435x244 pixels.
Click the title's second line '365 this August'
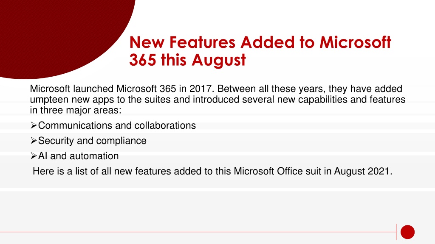[187, 60]
